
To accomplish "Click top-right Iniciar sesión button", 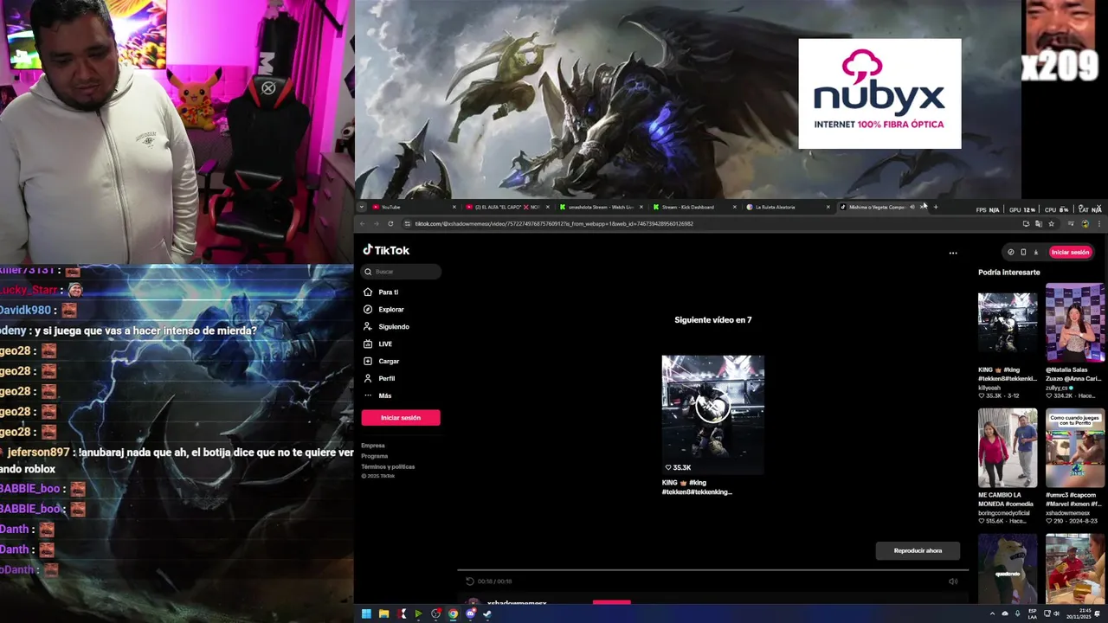I will pos(1070,253).
